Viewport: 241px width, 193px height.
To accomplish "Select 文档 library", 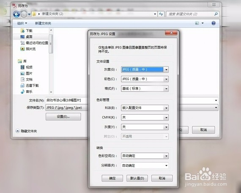I will pyautogui.click(x=27, y=79).
